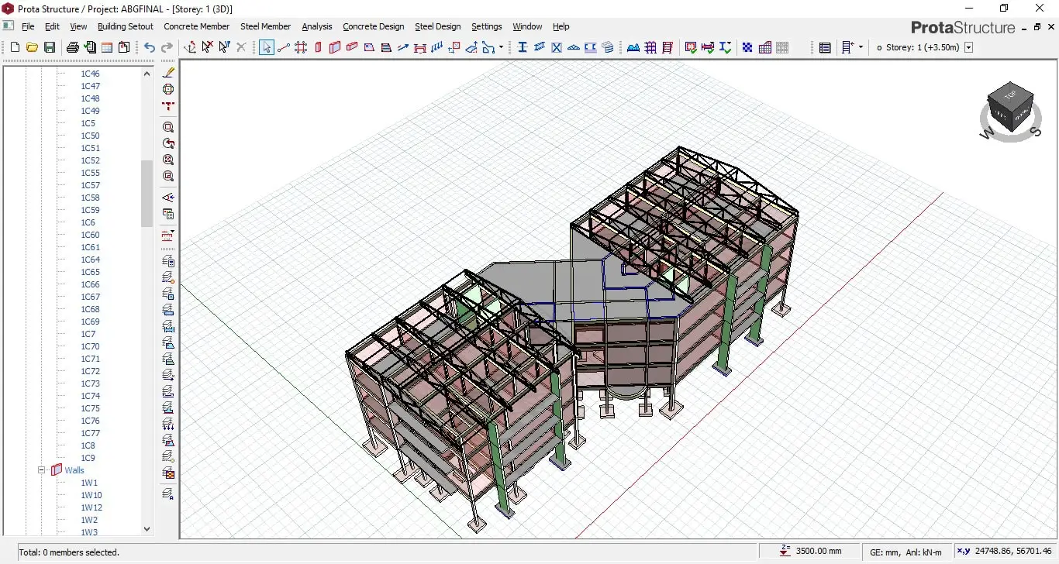
Task: Click the pencil icon in vertical toolbar
Action: pos(168,72)
